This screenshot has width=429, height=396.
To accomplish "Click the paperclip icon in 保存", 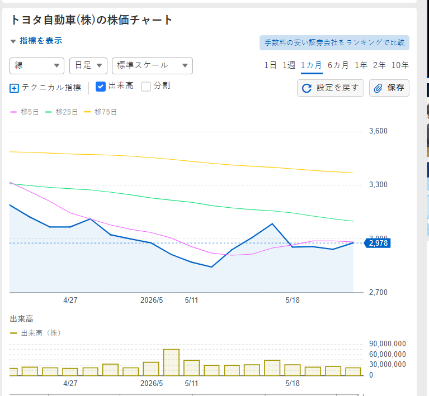I will (378, 88).
